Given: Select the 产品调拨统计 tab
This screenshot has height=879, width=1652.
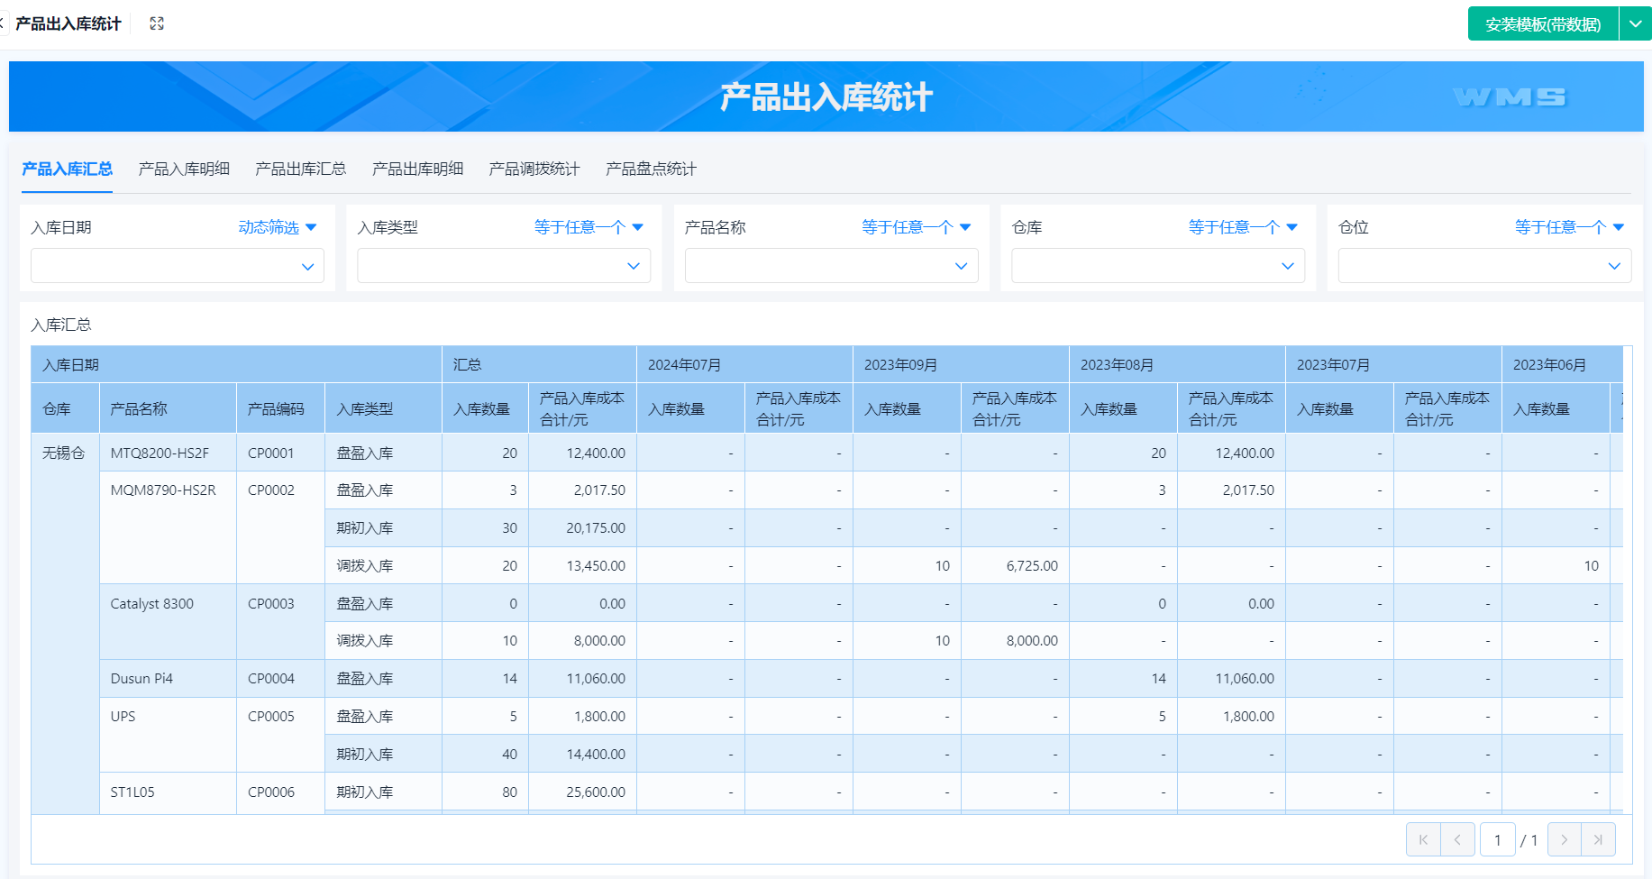Looking at the screenshot, I should (534, 169).
